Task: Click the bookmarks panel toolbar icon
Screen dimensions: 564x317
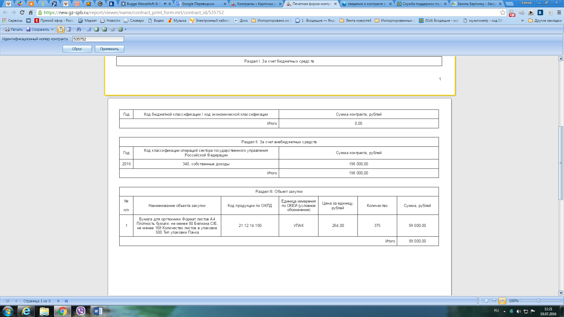Action: click(x=69, y=29)
